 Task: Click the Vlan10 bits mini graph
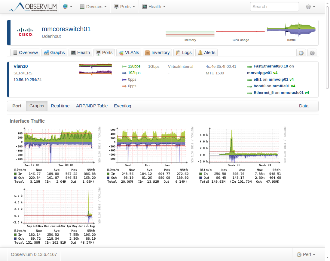coord(96,66)
